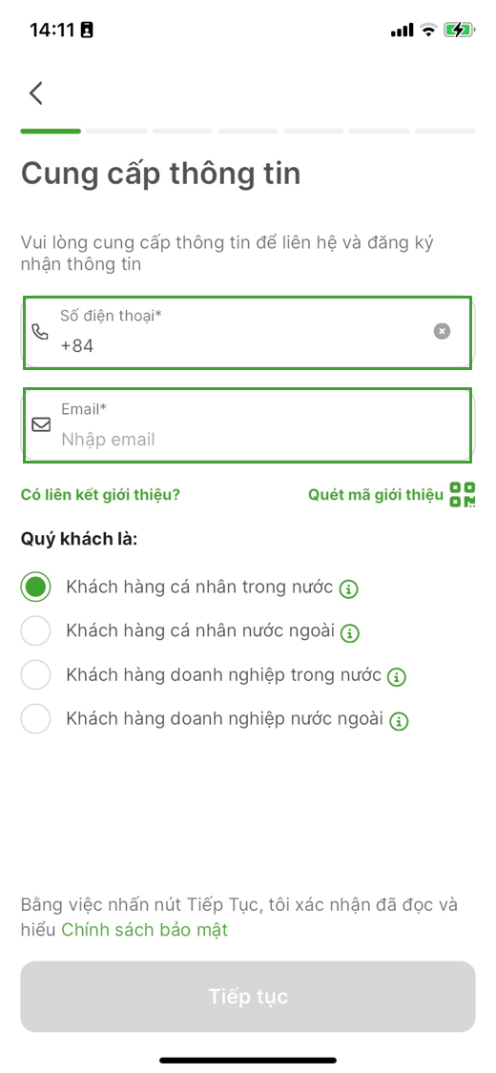
Task: Tap the envelope email icon
Action: (x=41, y=425)
